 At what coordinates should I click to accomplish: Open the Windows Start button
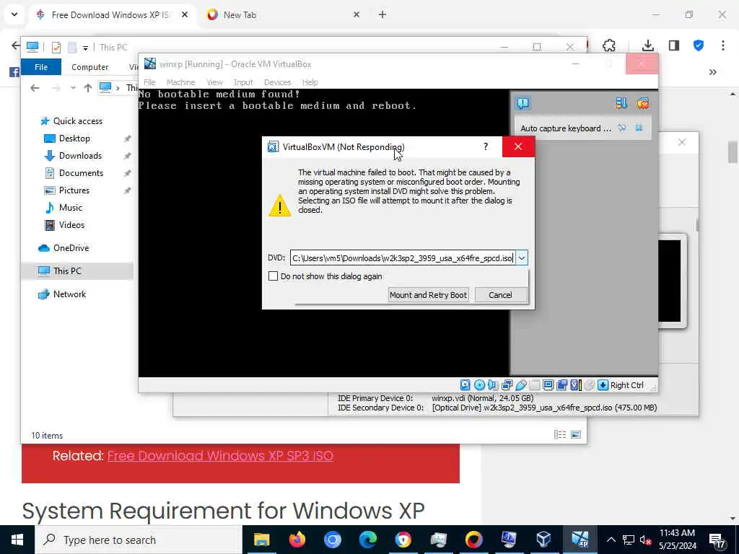(x=17, y=540)
